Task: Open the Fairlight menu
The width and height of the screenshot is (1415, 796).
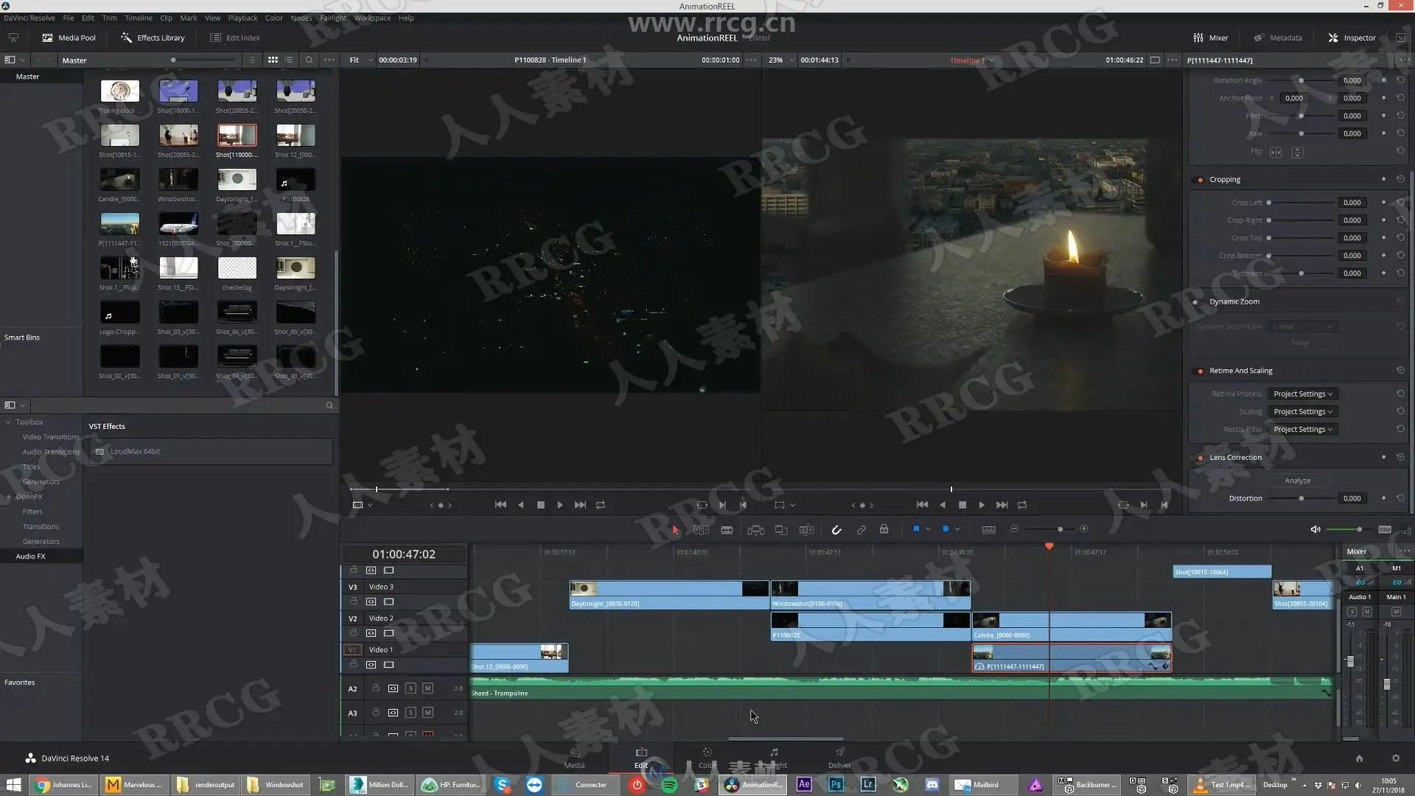Action: pyautogui.click(x=333, y=18)
